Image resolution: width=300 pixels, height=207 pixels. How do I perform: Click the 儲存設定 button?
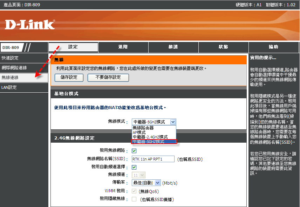pyautogui.click(x=69, y=78)
